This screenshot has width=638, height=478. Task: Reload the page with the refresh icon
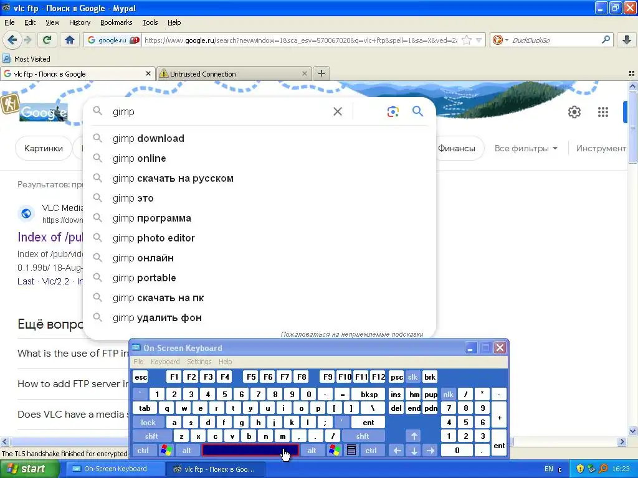pyautogui.click(x=47, y=40)
